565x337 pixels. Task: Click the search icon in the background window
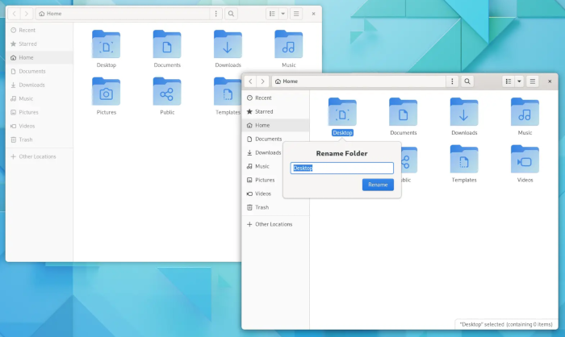231,14
